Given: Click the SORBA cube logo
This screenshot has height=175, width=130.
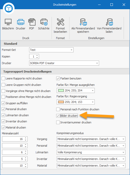Looking at the screenshot, I should (9, 8).
